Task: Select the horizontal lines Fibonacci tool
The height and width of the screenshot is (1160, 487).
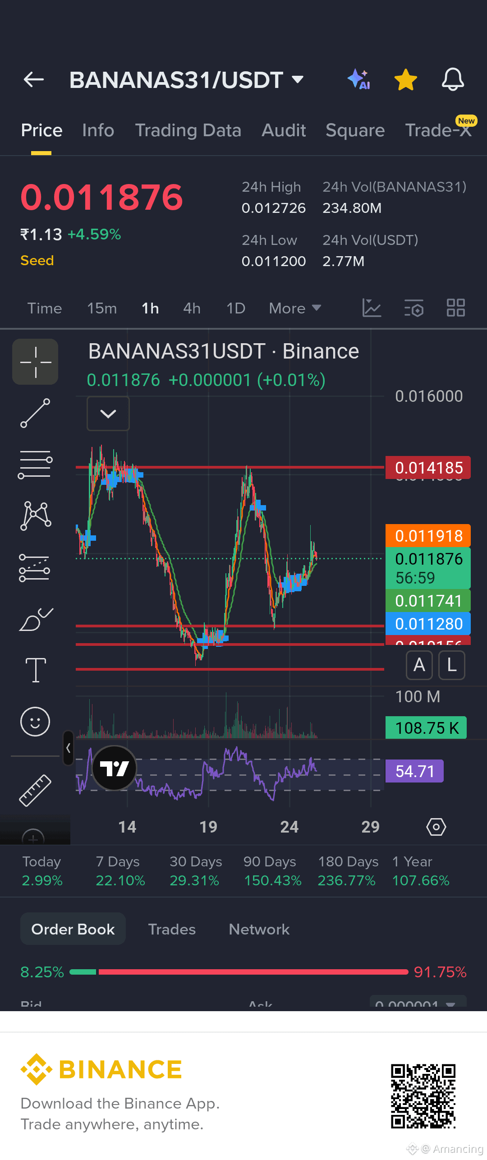Action: (35, 465)
